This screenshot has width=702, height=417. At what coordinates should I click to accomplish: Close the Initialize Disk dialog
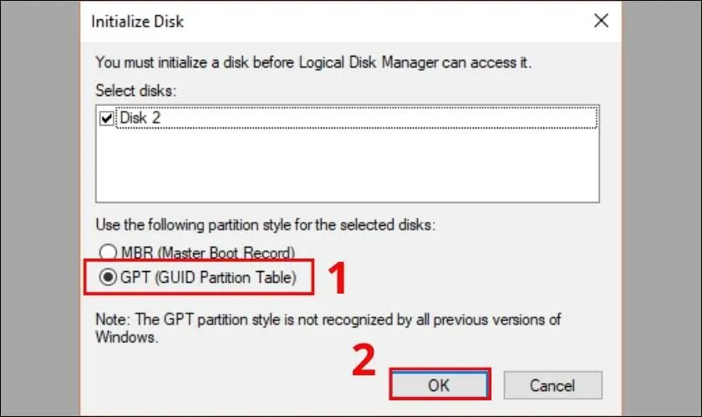click(600, 22)
